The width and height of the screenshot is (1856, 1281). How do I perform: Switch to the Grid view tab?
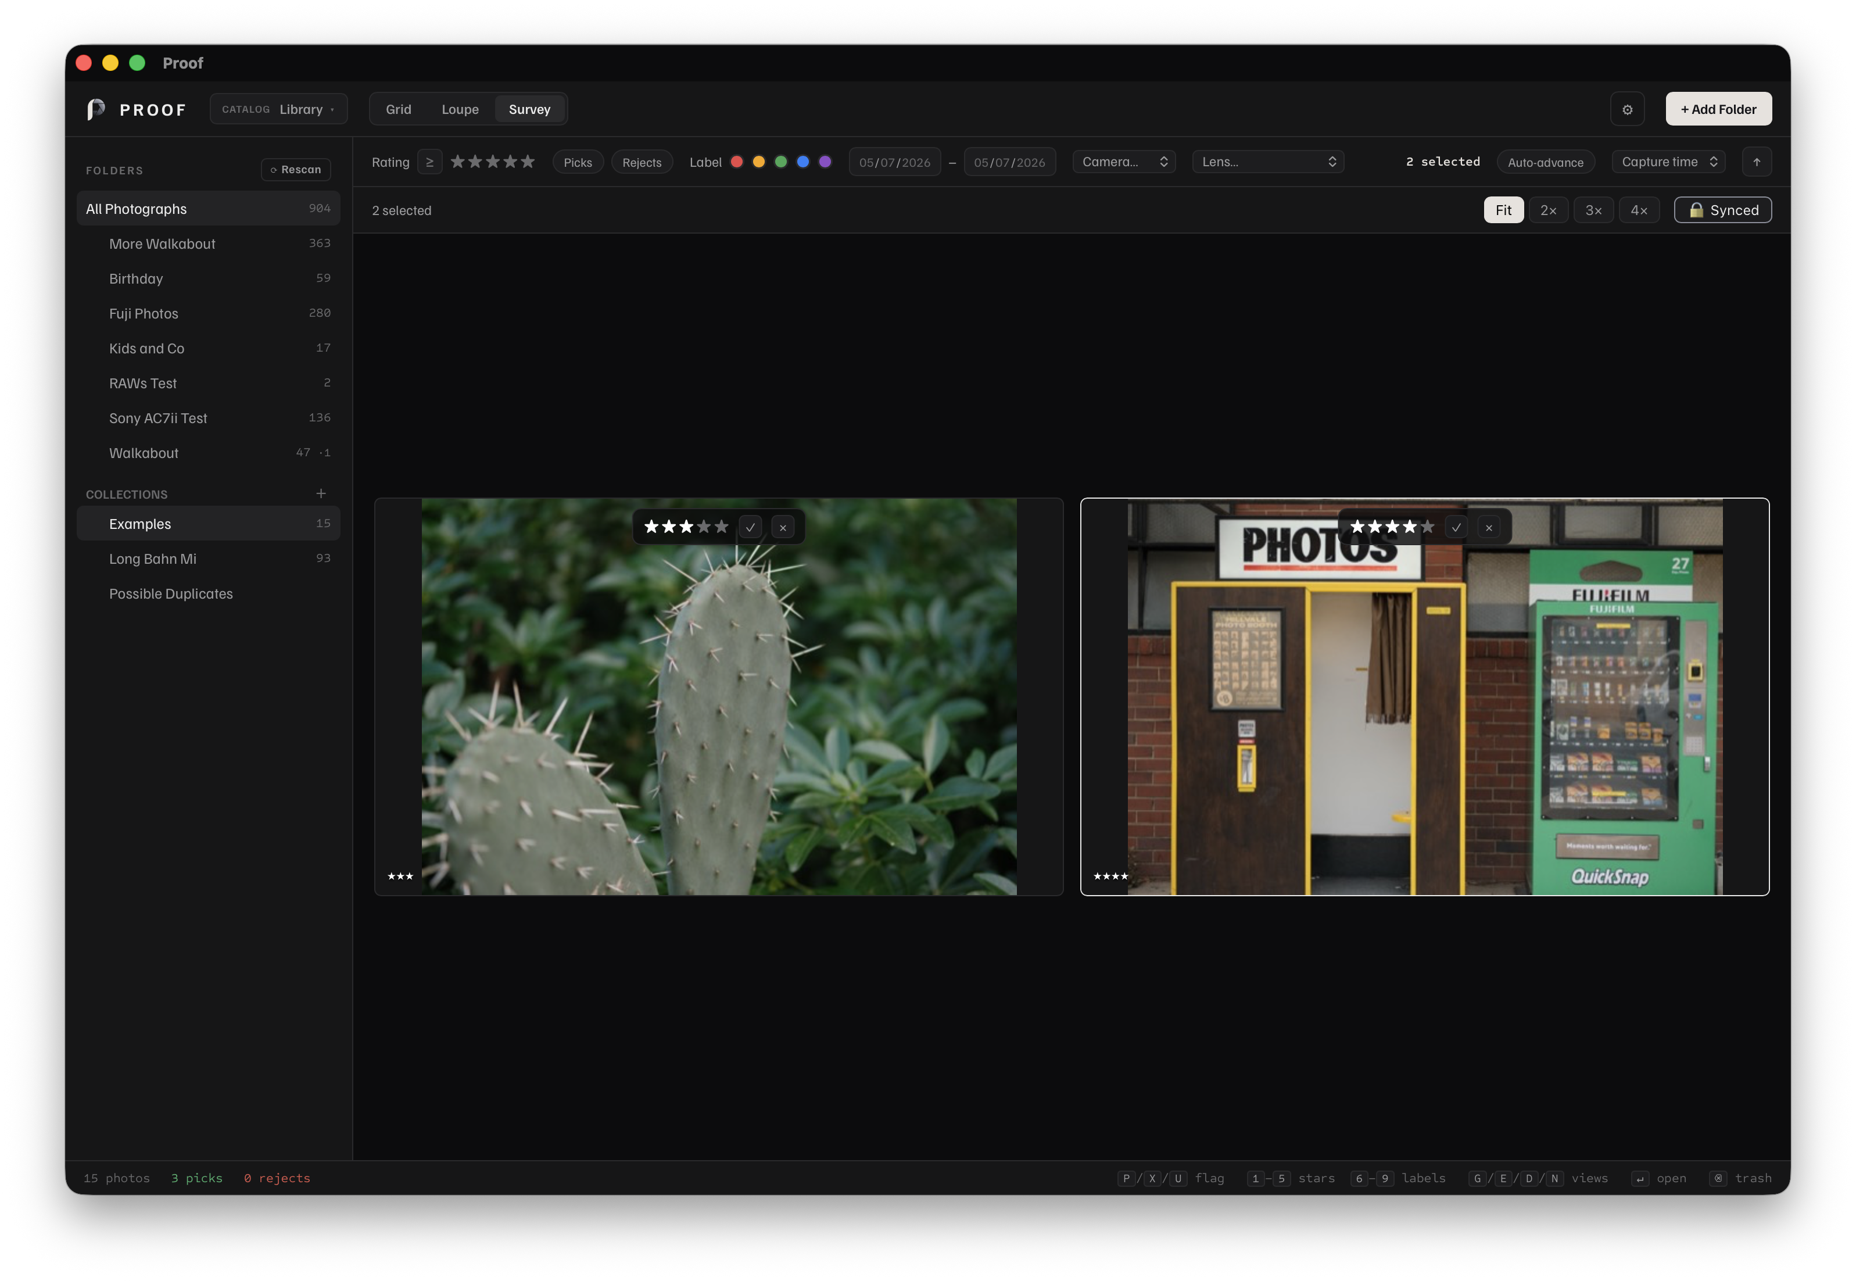[398, 109]
